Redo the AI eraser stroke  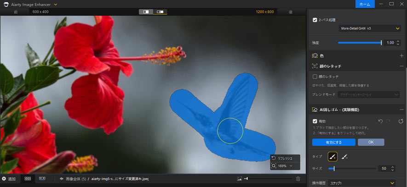click(x=389, y=121)
